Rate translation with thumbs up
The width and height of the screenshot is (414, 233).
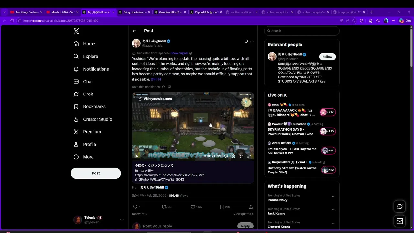pyautogui.click(x=164, y=87)
